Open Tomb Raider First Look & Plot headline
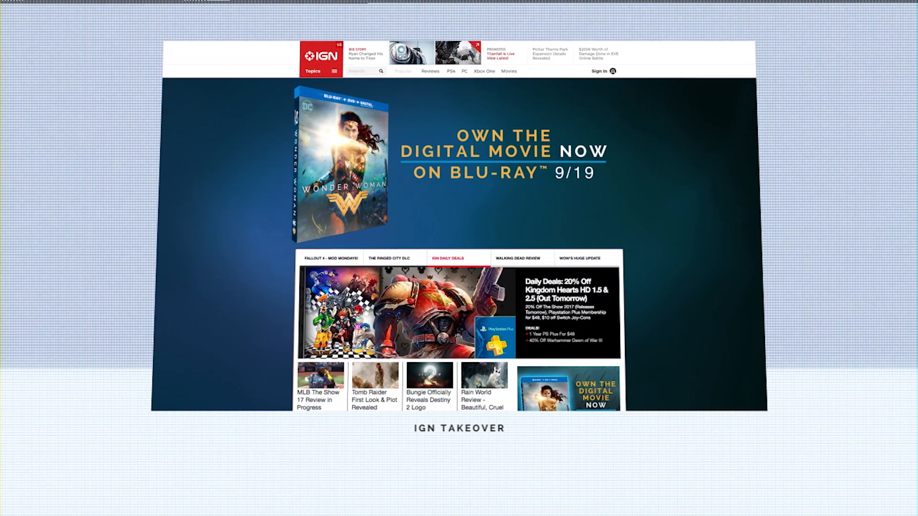Viewport: 918px width, 516px height. point(374,400)
